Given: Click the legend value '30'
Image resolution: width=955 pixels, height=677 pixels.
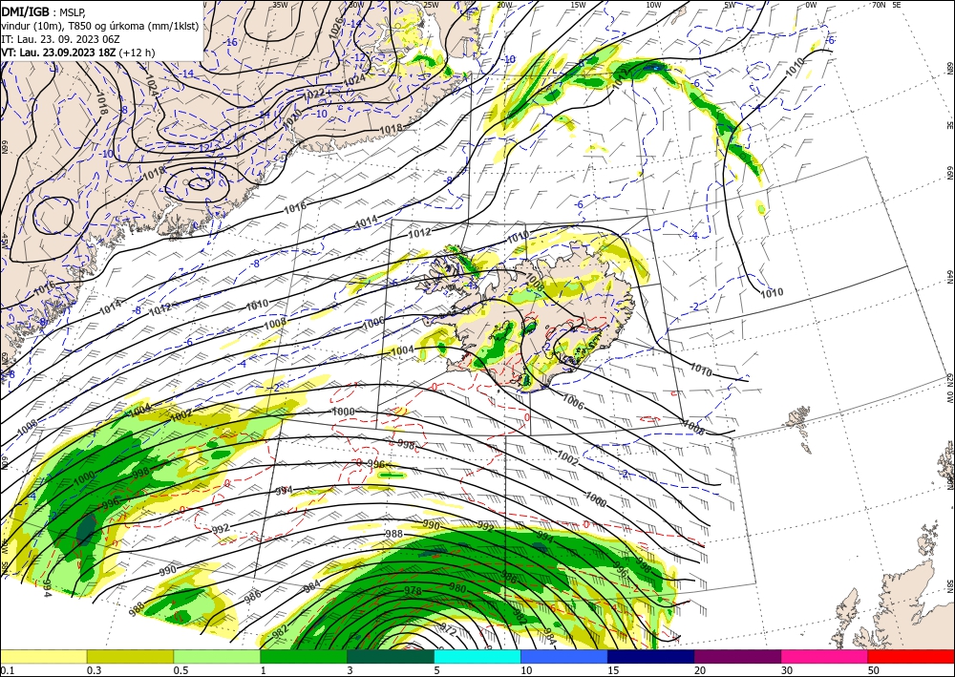Looking at the screenshot, I should click(x=787, y=670).
